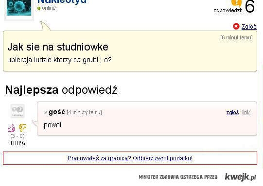Image resolution: width=263 pixels, height=186 pixels.
Task: Click the 100% vote rating
Action: pos(18,143)
